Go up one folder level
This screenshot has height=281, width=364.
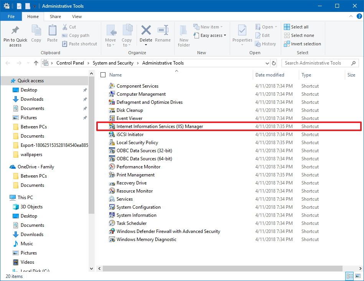(36, 63)
